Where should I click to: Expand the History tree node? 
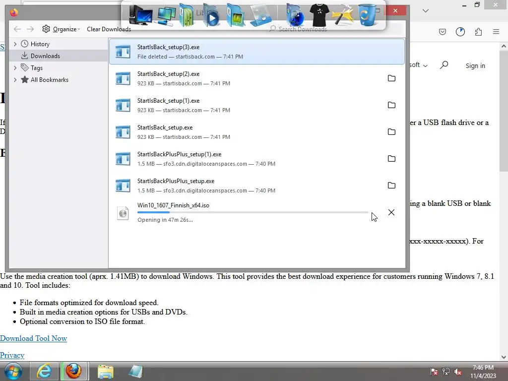click(x=15, y=44)
